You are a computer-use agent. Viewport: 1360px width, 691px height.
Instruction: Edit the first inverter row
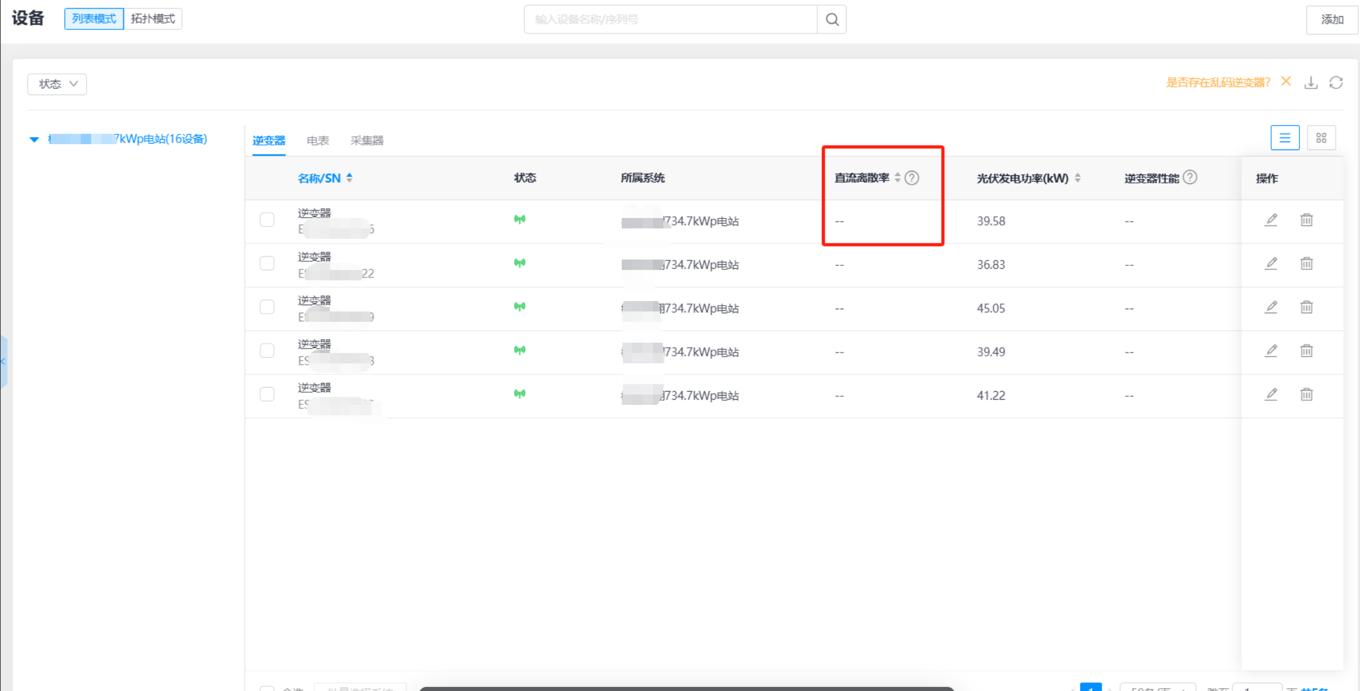(1271, 220)
